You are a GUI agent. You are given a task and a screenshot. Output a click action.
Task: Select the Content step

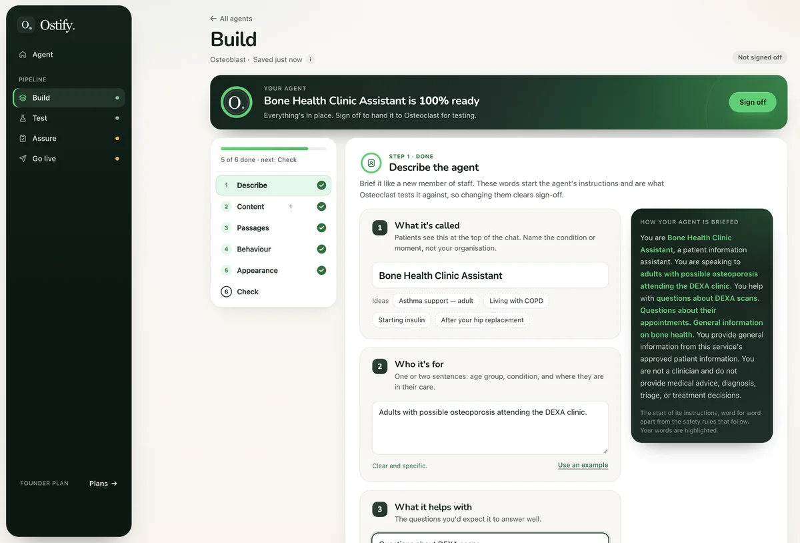point(273,207)
